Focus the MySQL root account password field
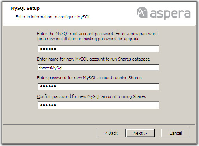The width and height of the screenshot is (199, 146). (98, 49)
